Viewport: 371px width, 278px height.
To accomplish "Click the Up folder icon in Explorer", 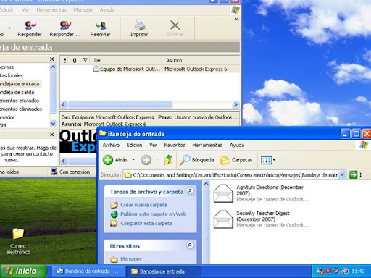I will click(x=168, y=160).
